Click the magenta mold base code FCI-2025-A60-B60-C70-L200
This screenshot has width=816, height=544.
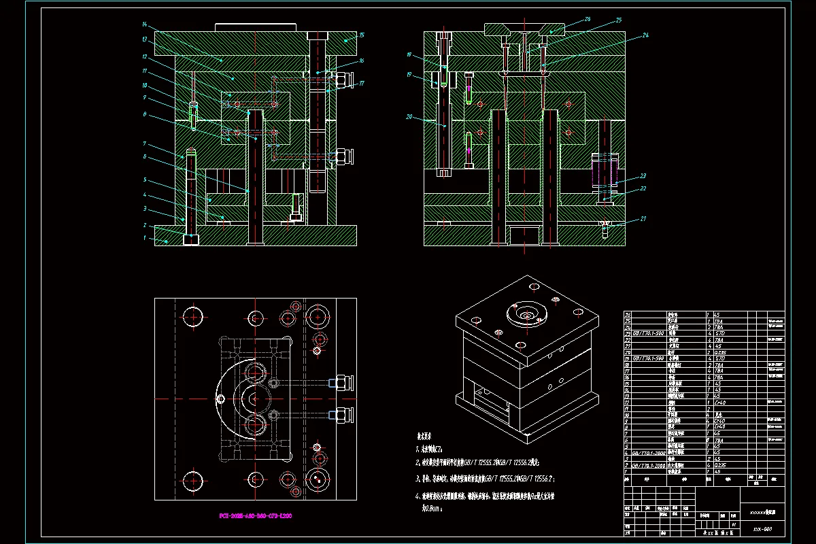(x=255, y=516)
